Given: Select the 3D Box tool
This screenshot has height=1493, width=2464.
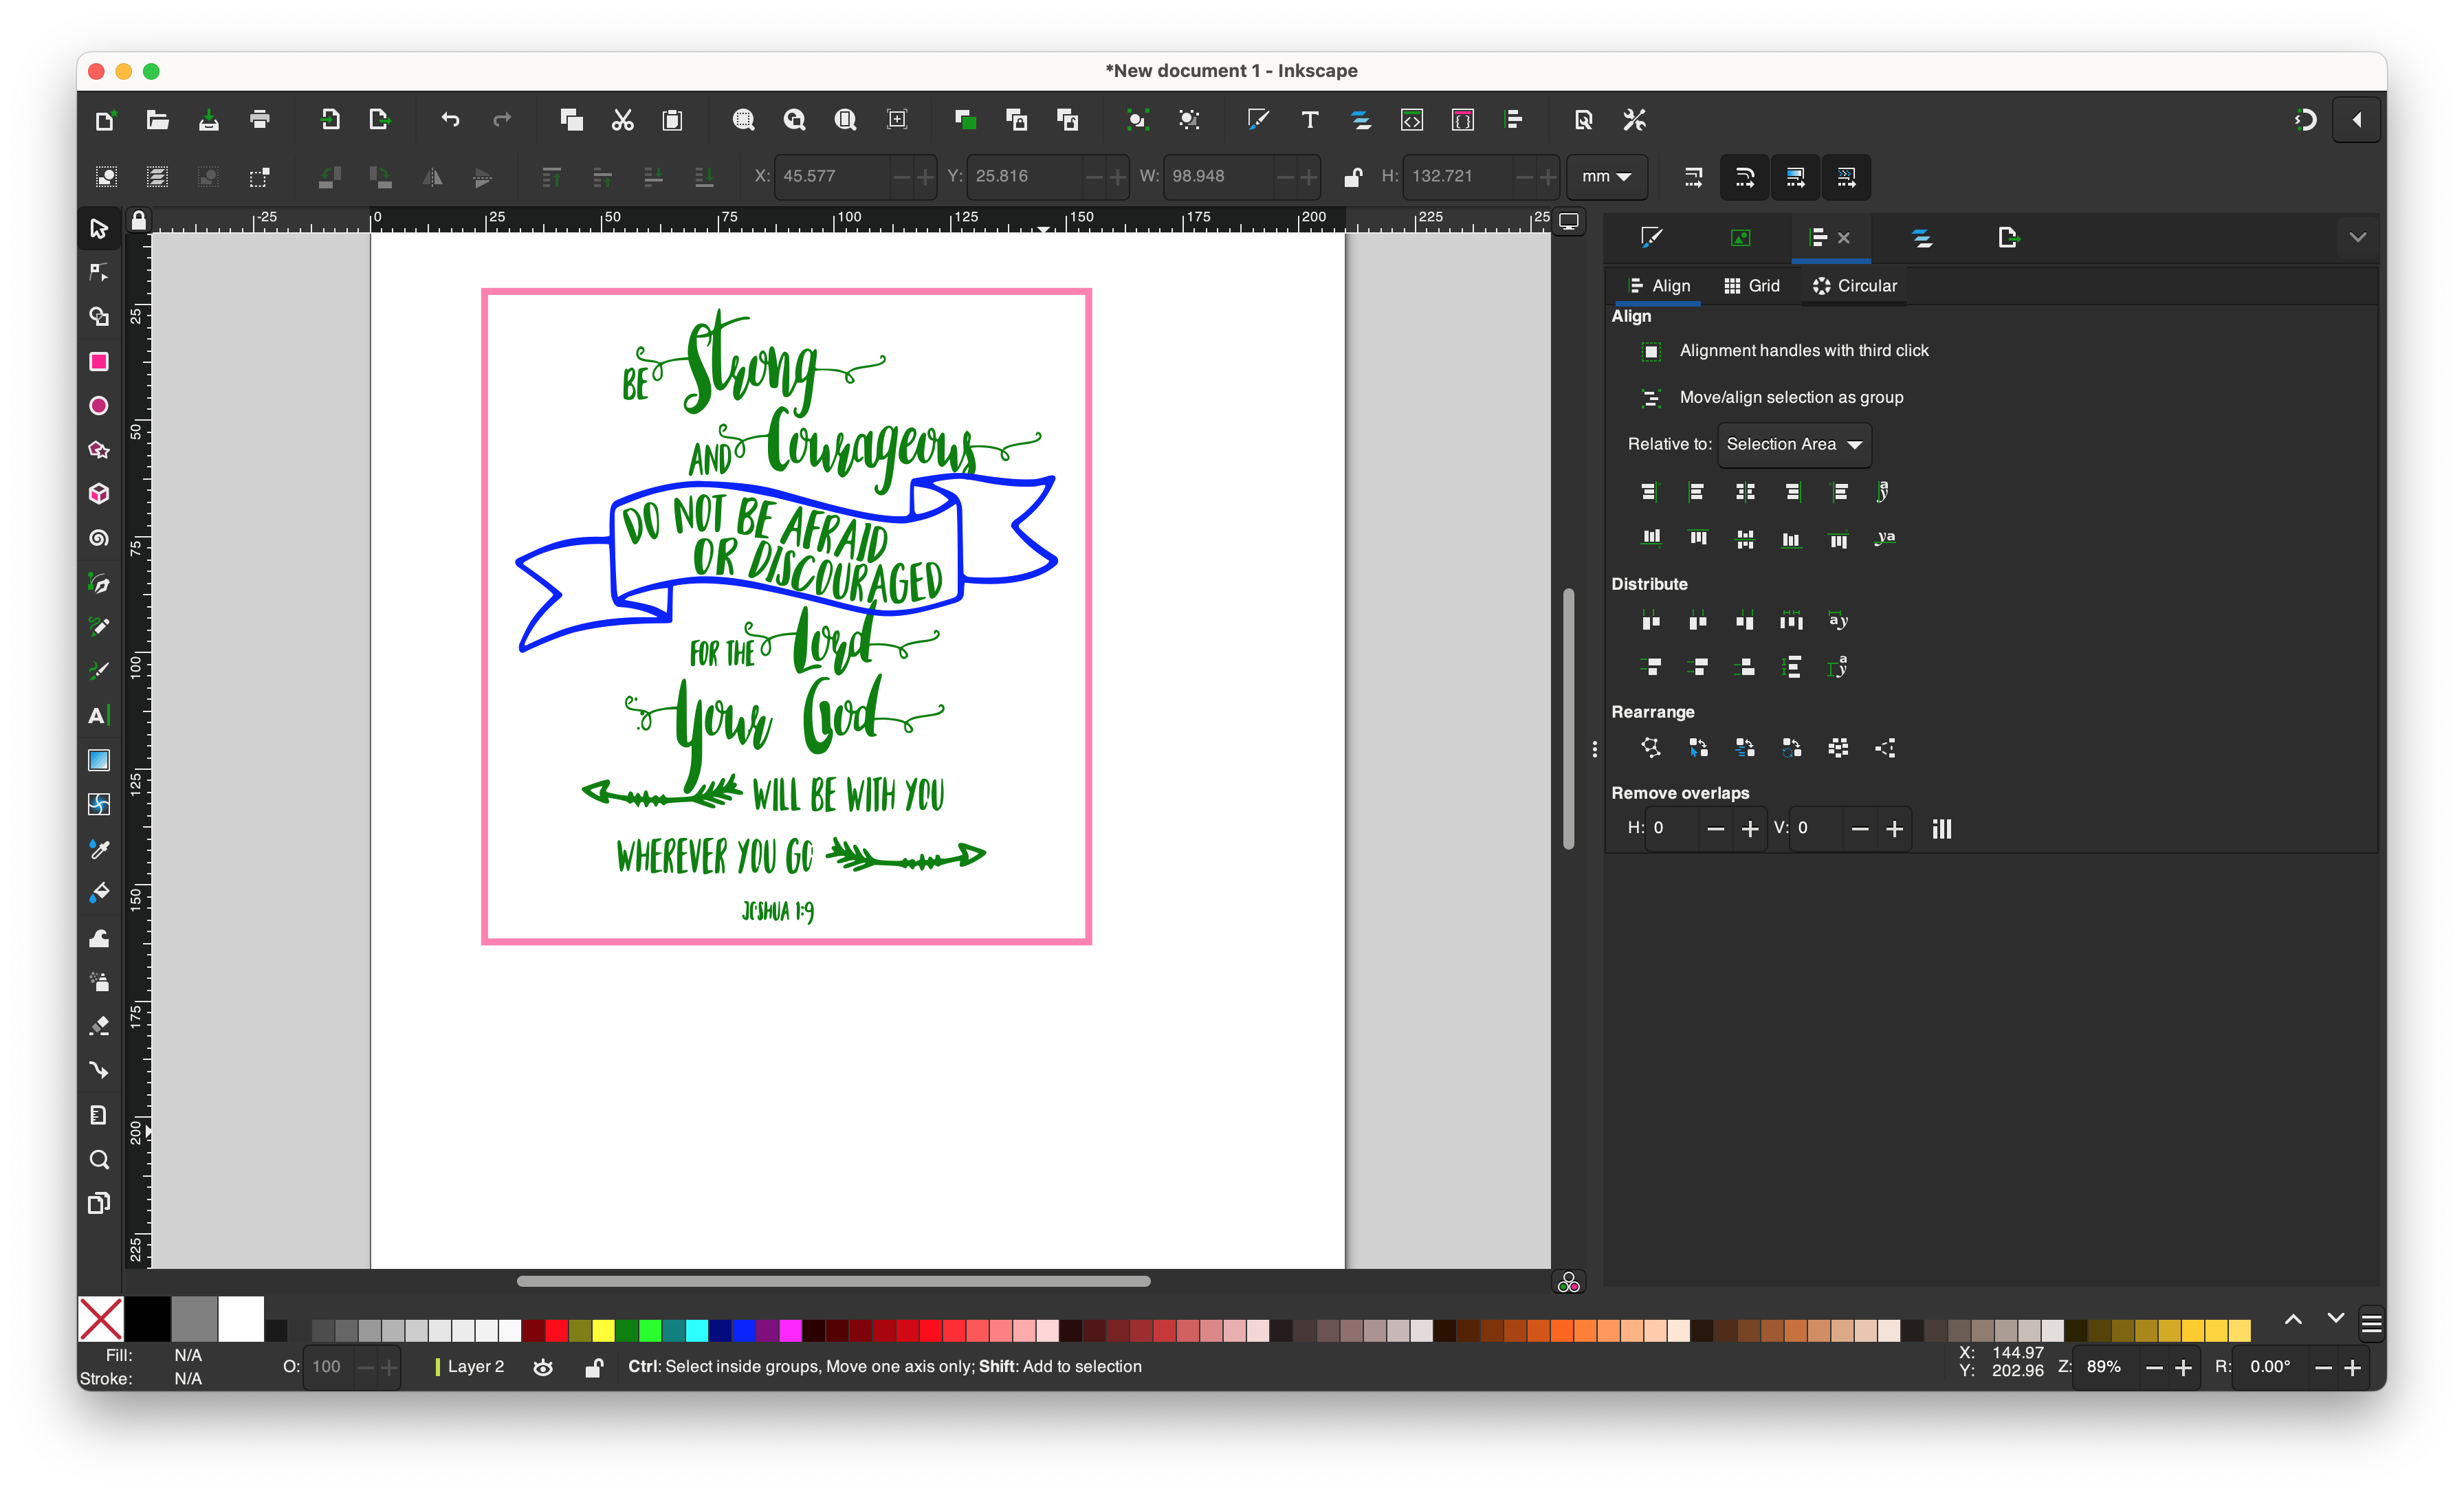Looking at the screenshot, I should 98,493.
